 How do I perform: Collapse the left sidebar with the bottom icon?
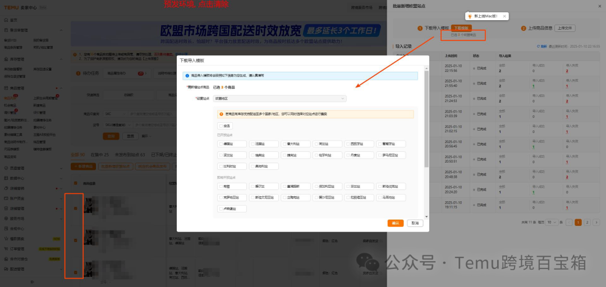pos(33,281)
